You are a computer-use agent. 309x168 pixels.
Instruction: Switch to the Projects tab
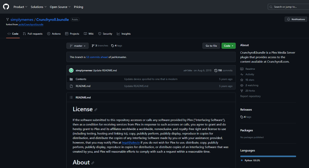click(x=72, y=34)
